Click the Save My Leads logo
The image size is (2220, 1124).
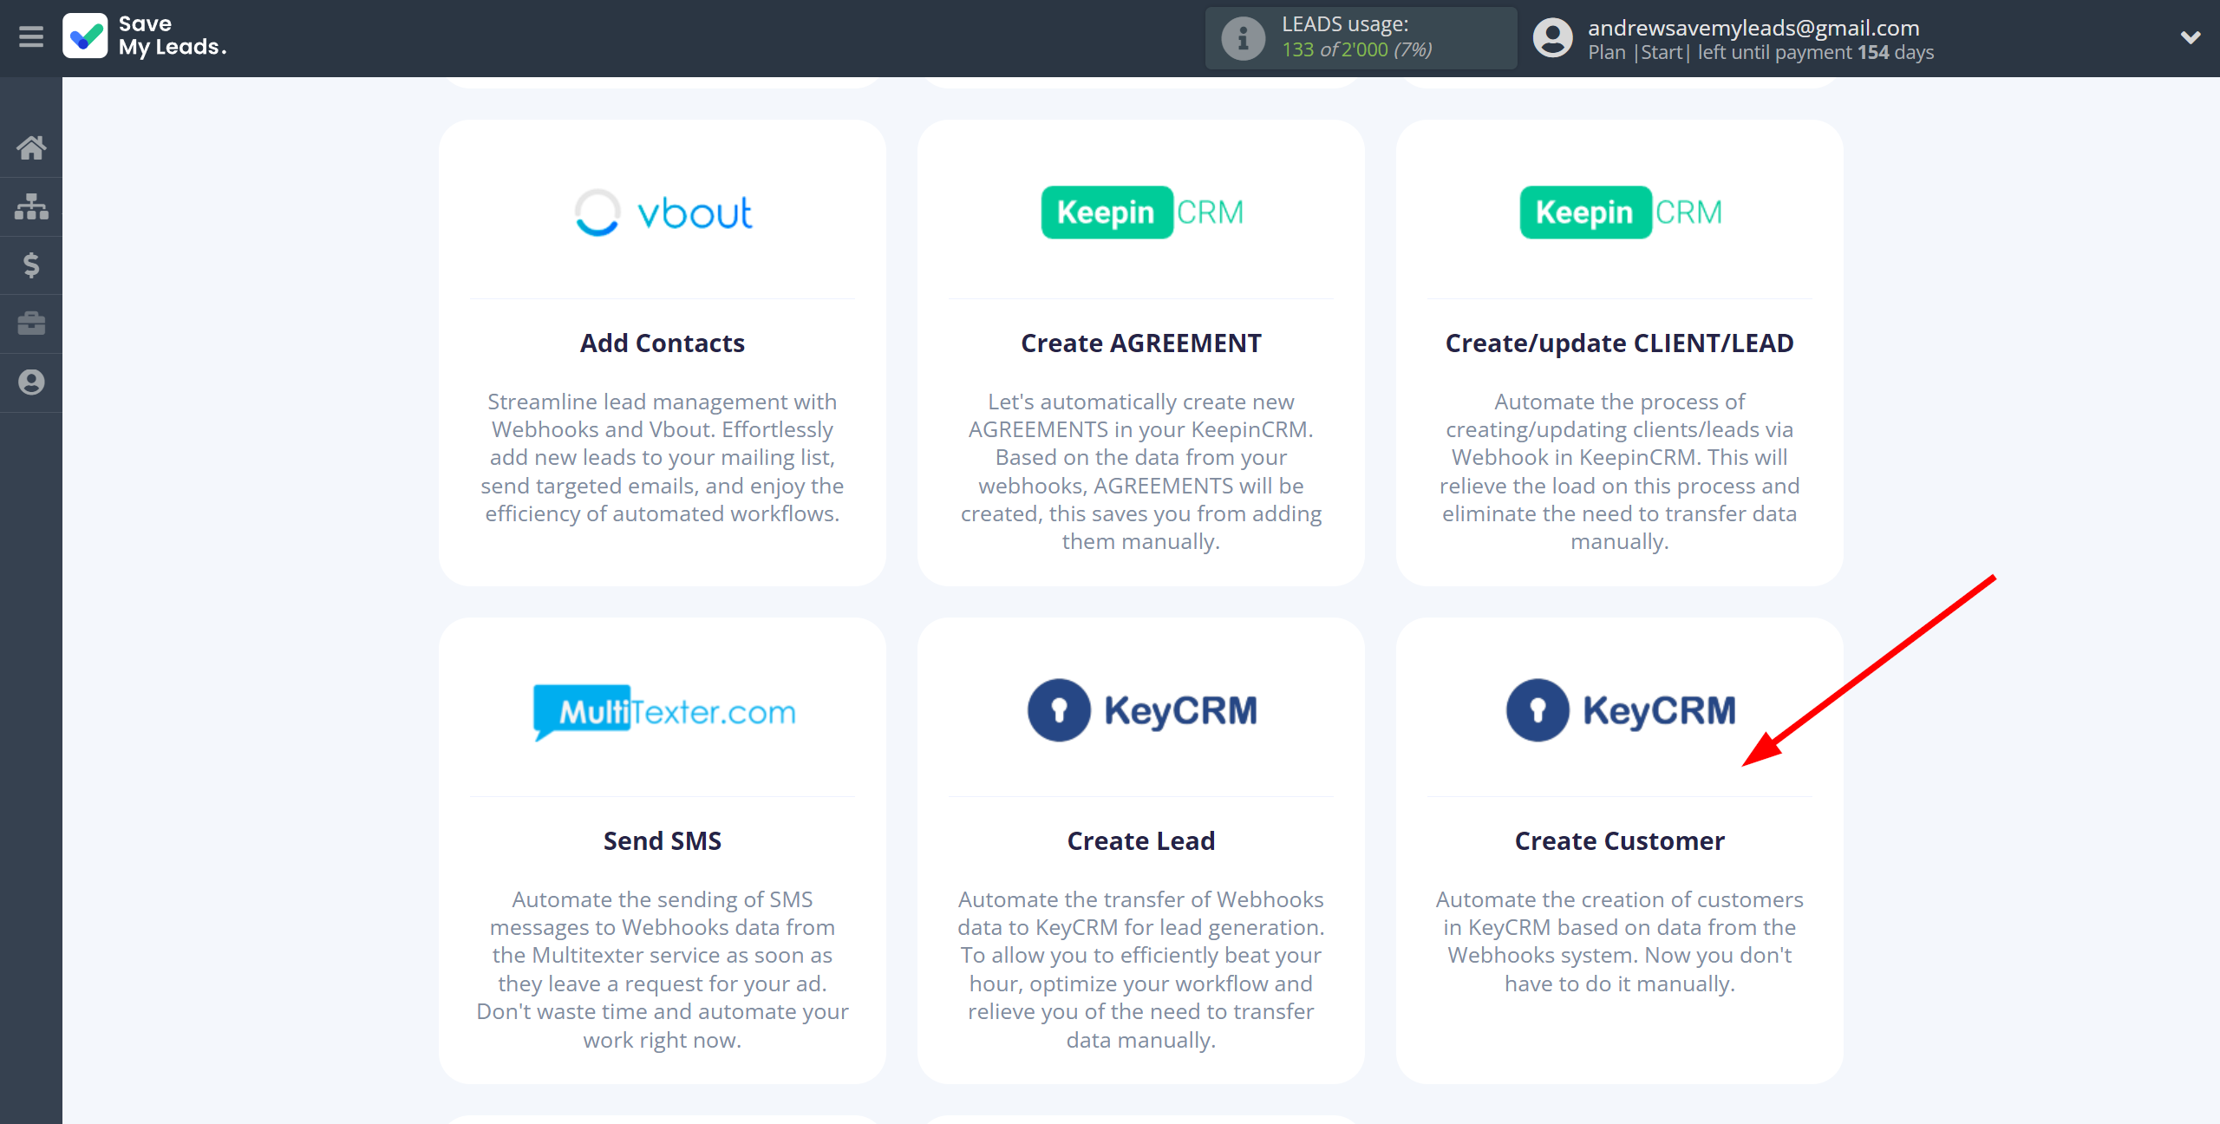click(145, 36)
